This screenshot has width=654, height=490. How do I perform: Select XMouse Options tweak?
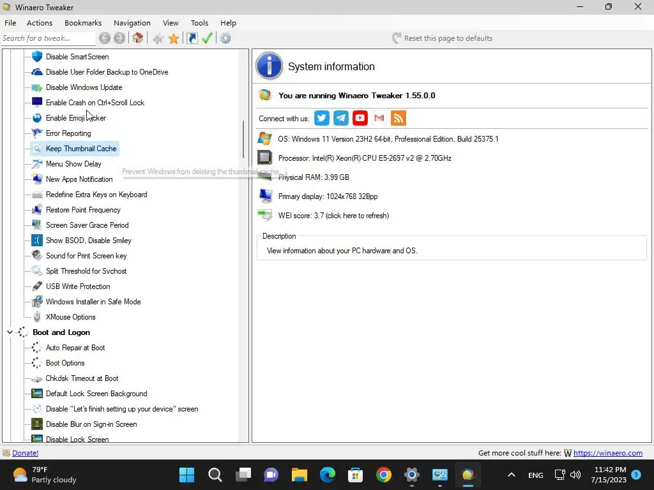coord(70,317)
